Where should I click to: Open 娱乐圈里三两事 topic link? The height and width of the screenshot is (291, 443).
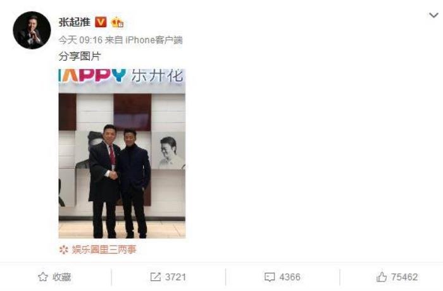(x=104, y=249)
